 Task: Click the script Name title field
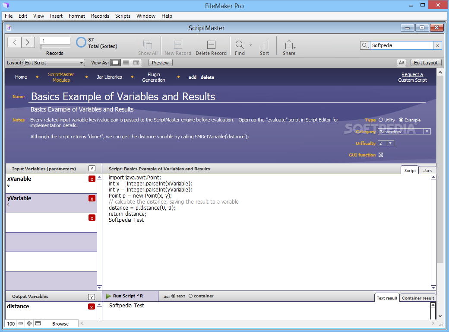(227, 97)
